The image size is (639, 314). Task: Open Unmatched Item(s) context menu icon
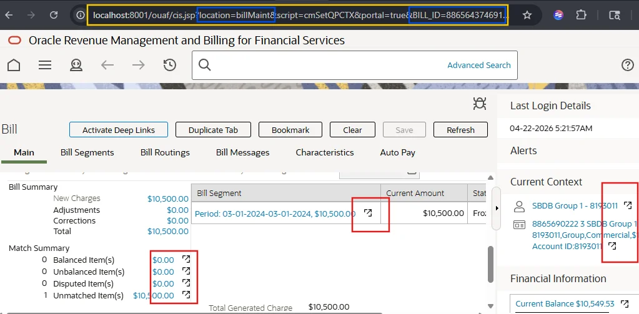pos(186,295)
